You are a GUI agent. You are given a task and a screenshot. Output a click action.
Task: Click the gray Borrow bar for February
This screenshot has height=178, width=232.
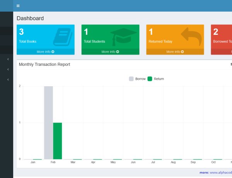pyautogui.click(x=48, y=122)
